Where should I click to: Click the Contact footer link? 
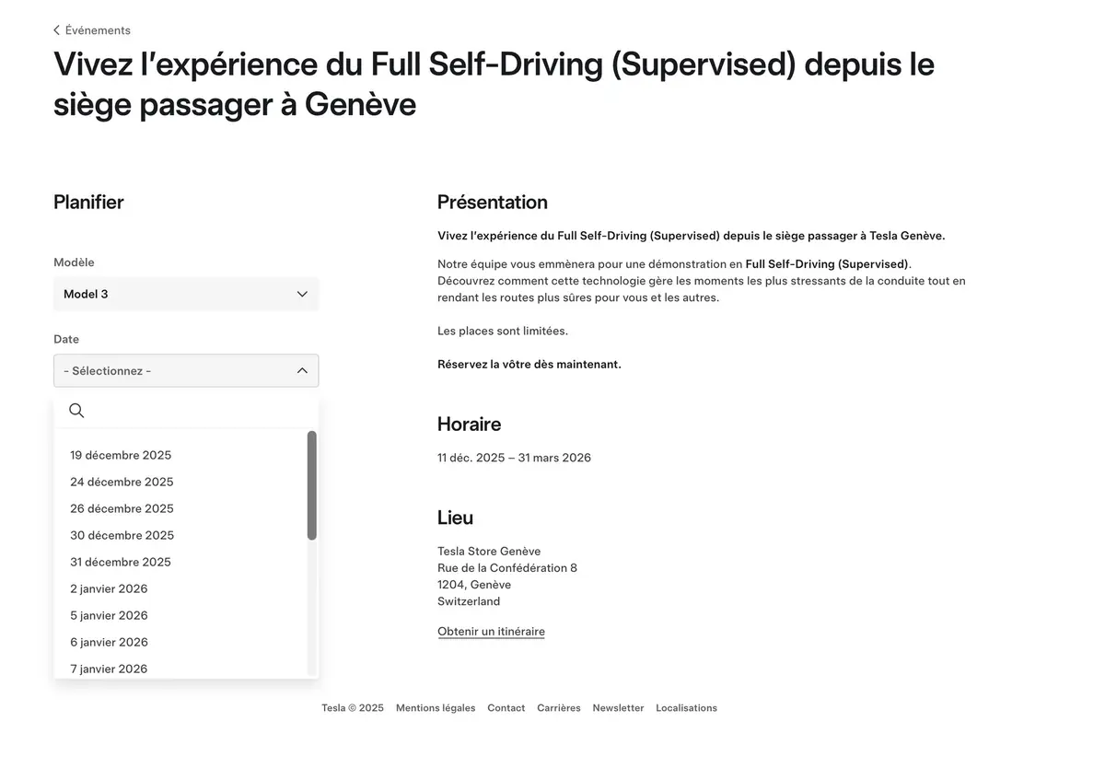pyautogui.click(x=506, y=707)
